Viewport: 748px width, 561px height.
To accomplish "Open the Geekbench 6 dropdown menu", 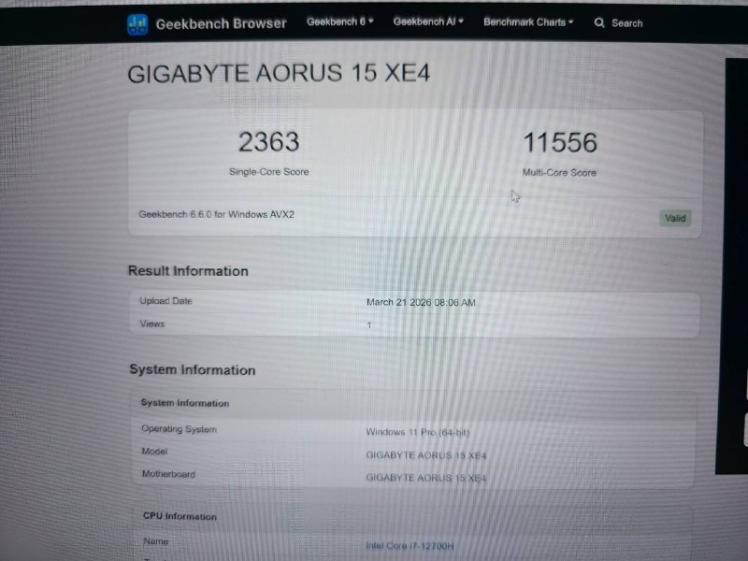I will pyautogui.click(x=339, y=22).
